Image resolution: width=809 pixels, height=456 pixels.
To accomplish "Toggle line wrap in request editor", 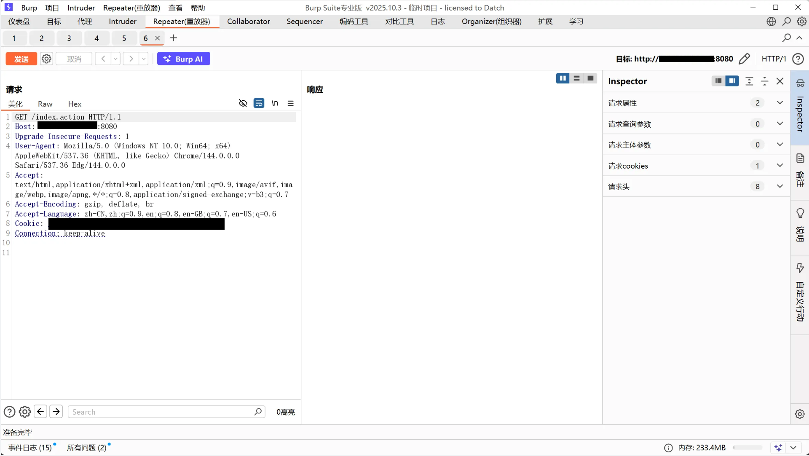I will [259, 103].
